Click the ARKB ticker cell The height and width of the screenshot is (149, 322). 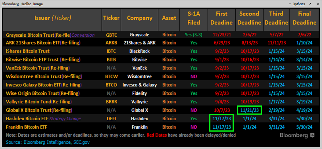click(x=111, y=43)
